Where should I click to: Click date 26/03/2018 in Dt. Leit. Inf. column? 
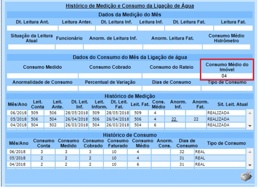(76, 125)
